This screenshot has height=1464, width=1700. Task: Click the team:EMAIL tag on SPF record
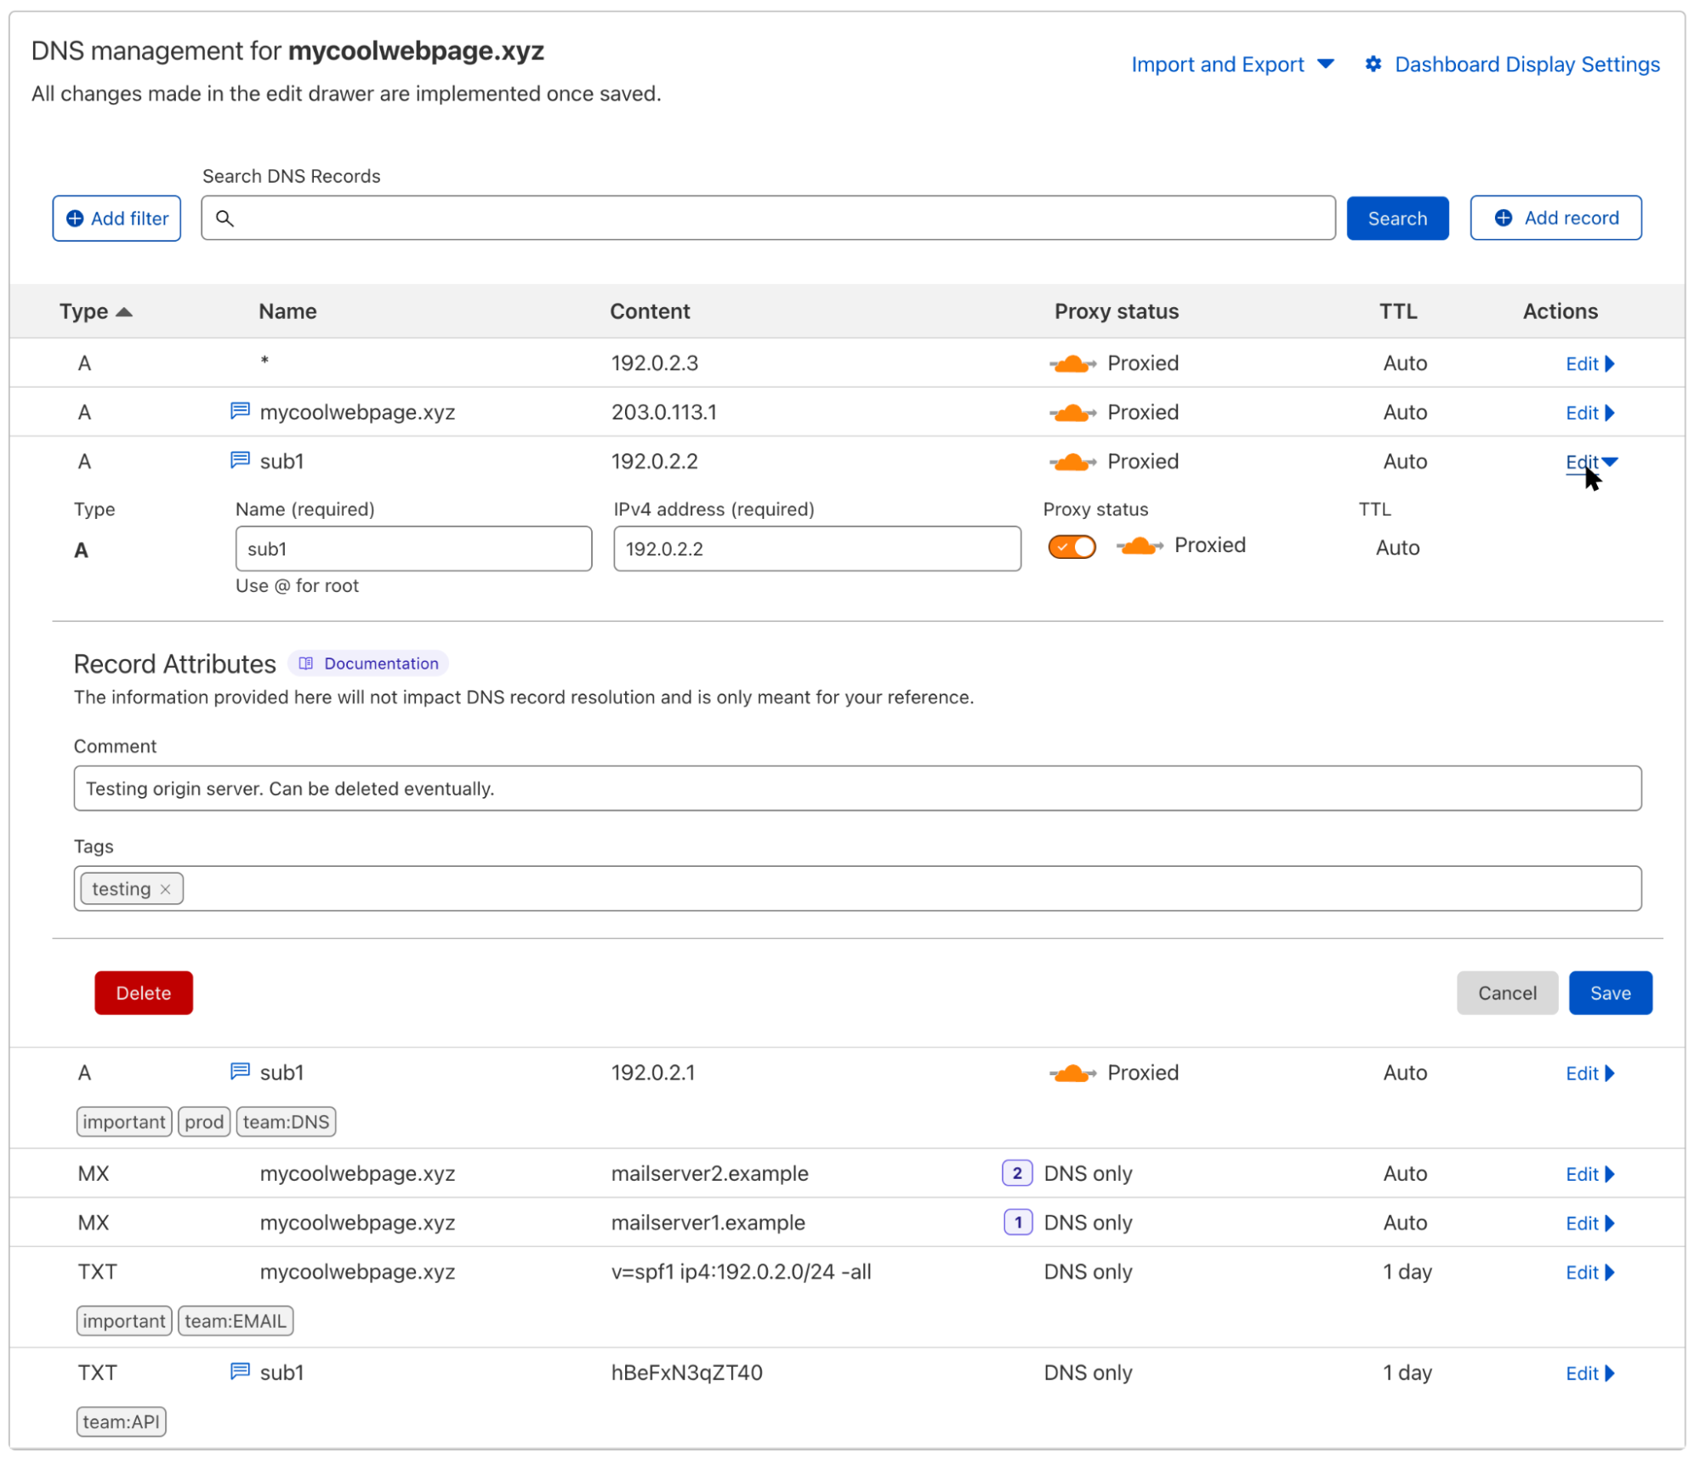235,1321
